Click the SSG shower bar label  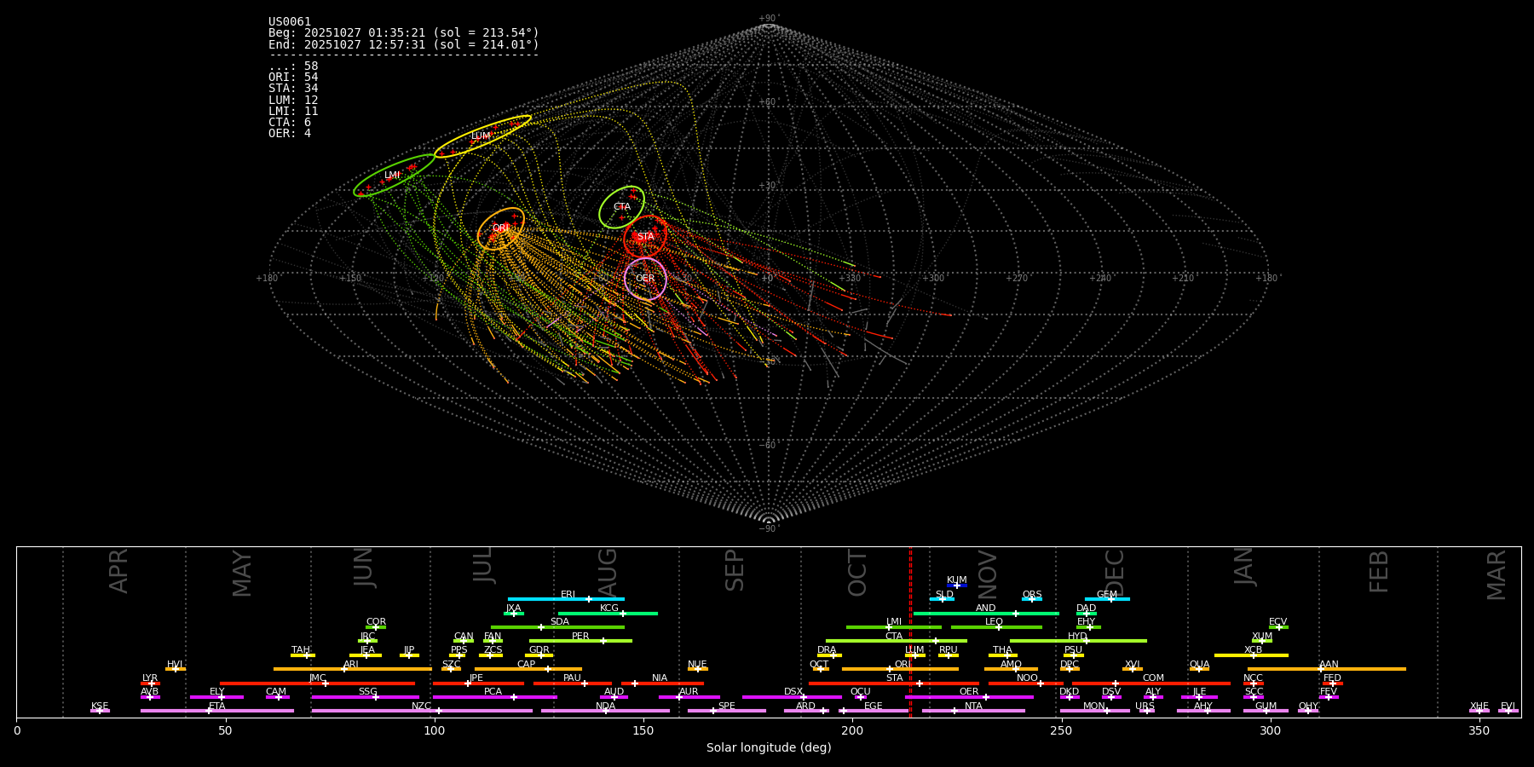tap(367, 692)
